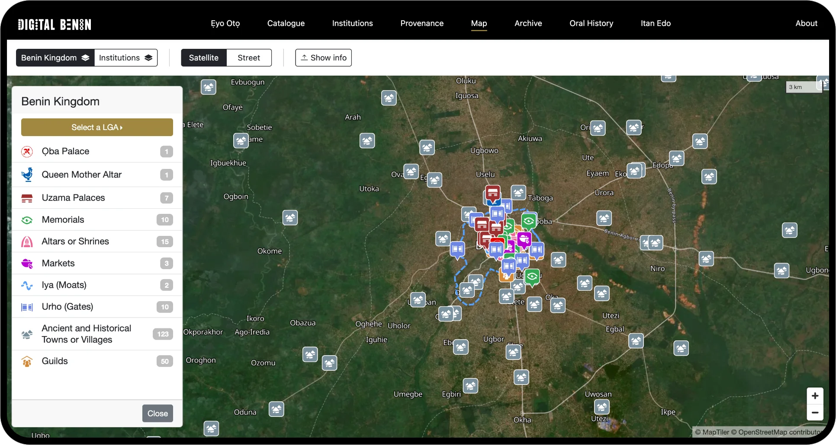The image size is (836, 445).
Task: Zoom in on the map
Action: [x=815, y=396]
